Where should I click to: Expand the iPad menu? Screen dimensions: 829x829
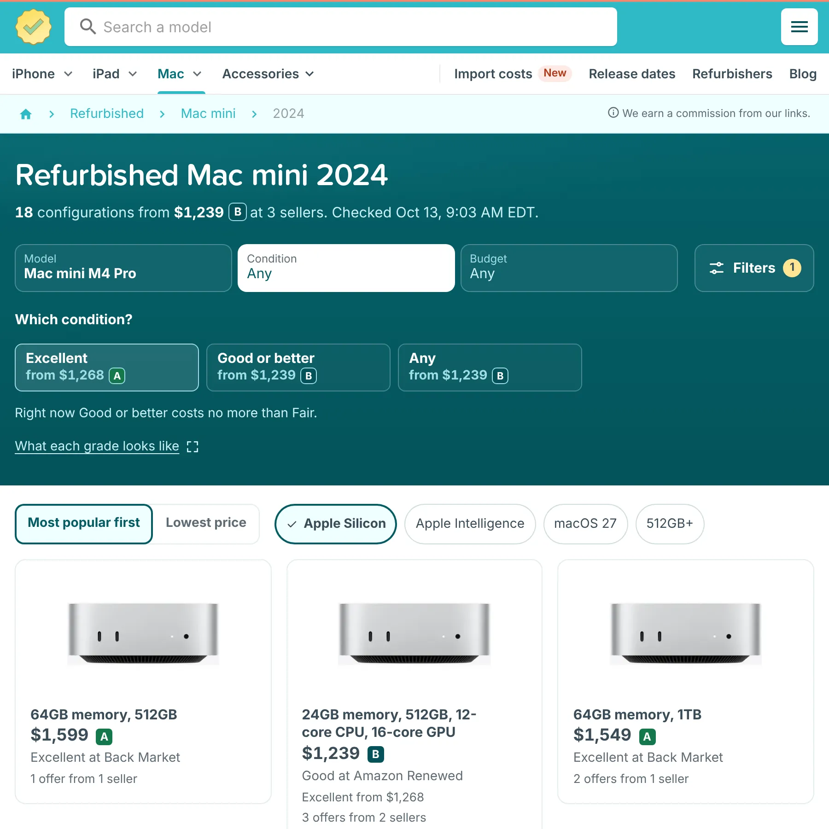(x=115, y=74)
